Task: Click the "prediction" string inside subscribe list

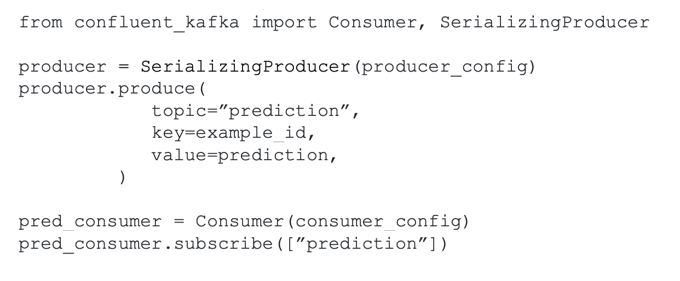Action: click(x=361, y=244)
